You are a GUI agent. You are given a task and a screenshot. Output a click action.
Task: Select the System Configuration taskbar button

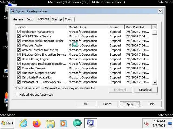point(91,123)
